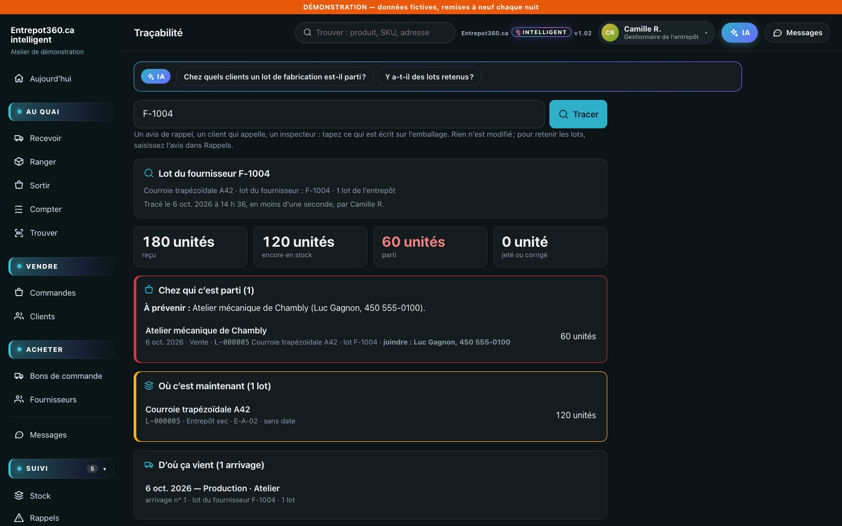Screen dimensions: 842x526
Task: Click the Rappels warning triangle icon
Action: tap(19, 518)
